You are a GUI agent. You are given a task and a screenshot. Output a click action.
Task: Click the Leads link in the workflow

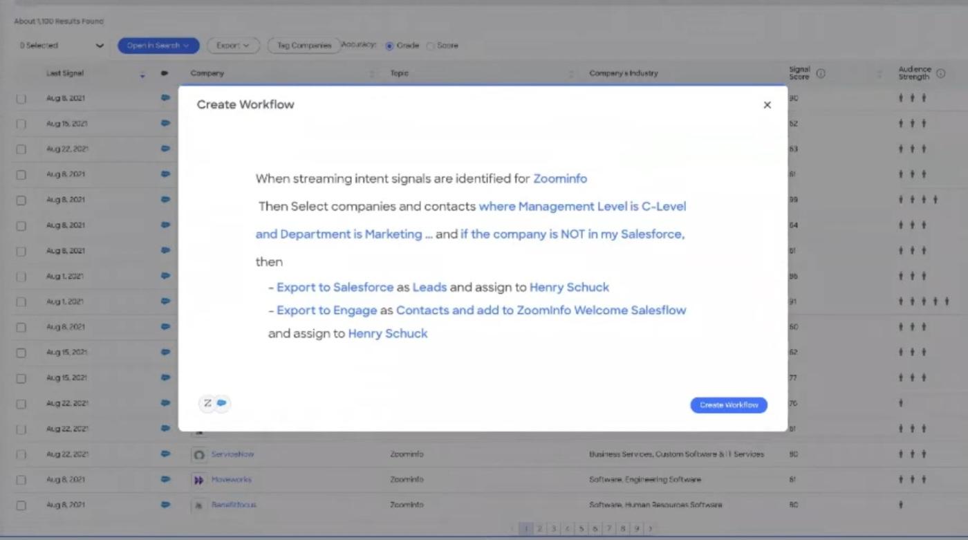pos(429,288)
